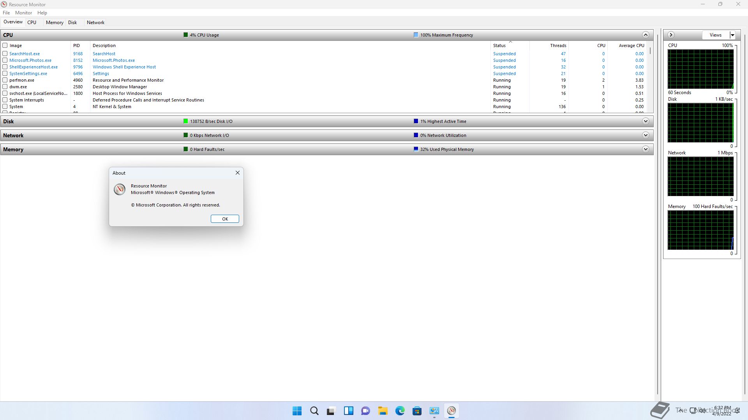Click the Memory hard faults graph

(700, 230)
